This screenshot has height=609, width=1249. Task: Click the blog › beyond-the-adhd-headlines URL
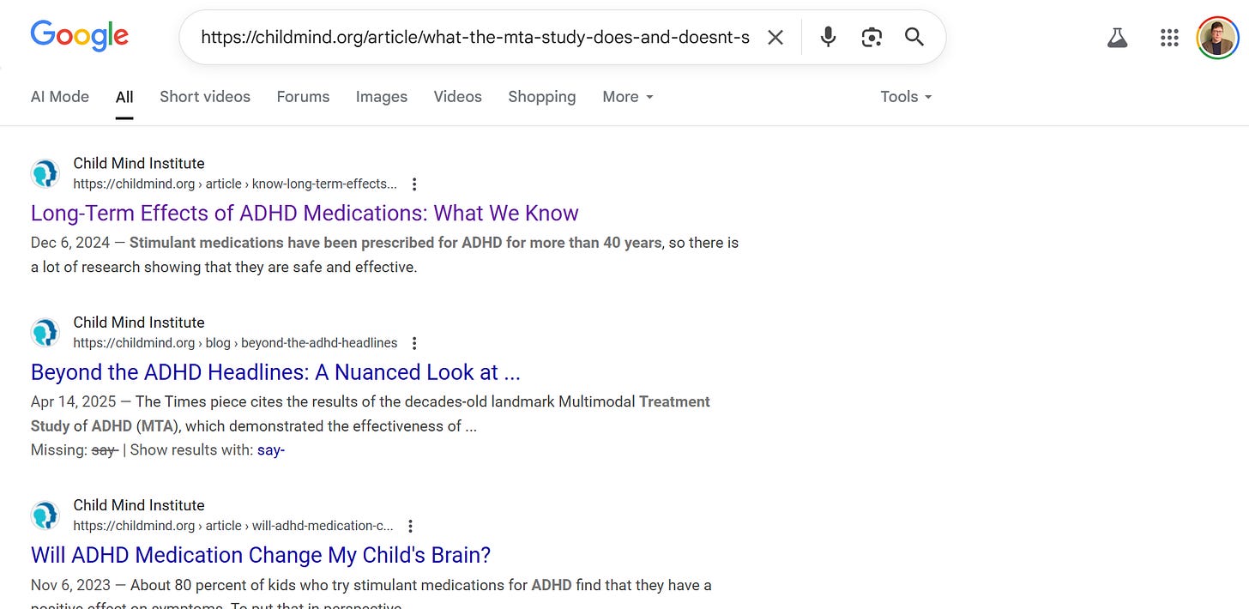tap(235, 343)
